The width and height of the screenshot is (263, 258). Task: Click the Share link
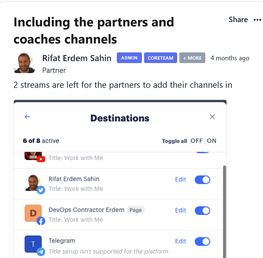[x=238, y=20]
